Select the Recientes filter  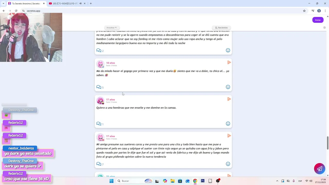point(221,27)
